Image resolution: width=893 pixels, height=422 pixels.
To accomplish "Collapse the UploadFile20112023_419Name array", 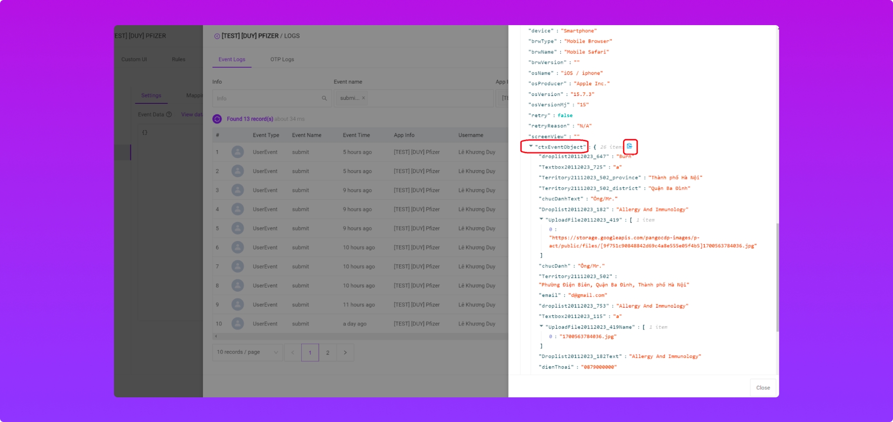I will coord(541,327).
